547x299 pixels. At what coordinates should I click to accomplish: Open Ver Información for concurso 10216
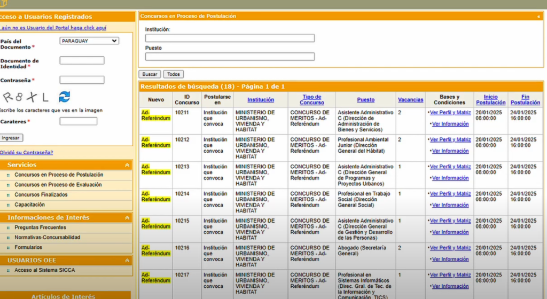tap(450, 259)
